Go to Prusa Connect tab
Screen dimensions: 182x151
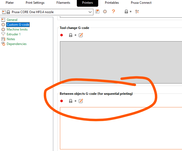pyautogui.click(x=141, y=3)
